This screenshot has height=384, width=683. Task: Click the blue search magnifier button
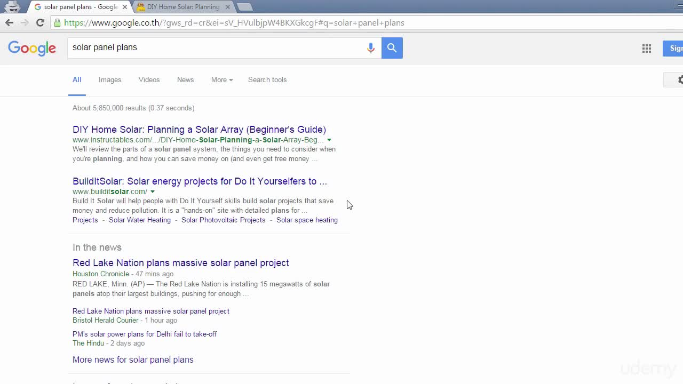[x=392, y=48]
